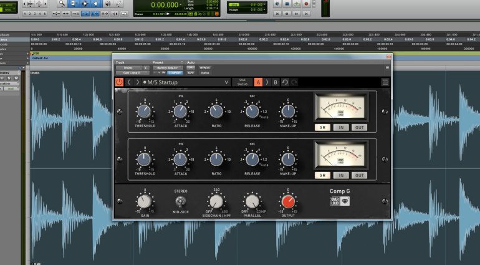Image resolution: width=480 pixels, height=265 pixels.
Task: Open the Nudge value dropdown
Action: (264, 9)
